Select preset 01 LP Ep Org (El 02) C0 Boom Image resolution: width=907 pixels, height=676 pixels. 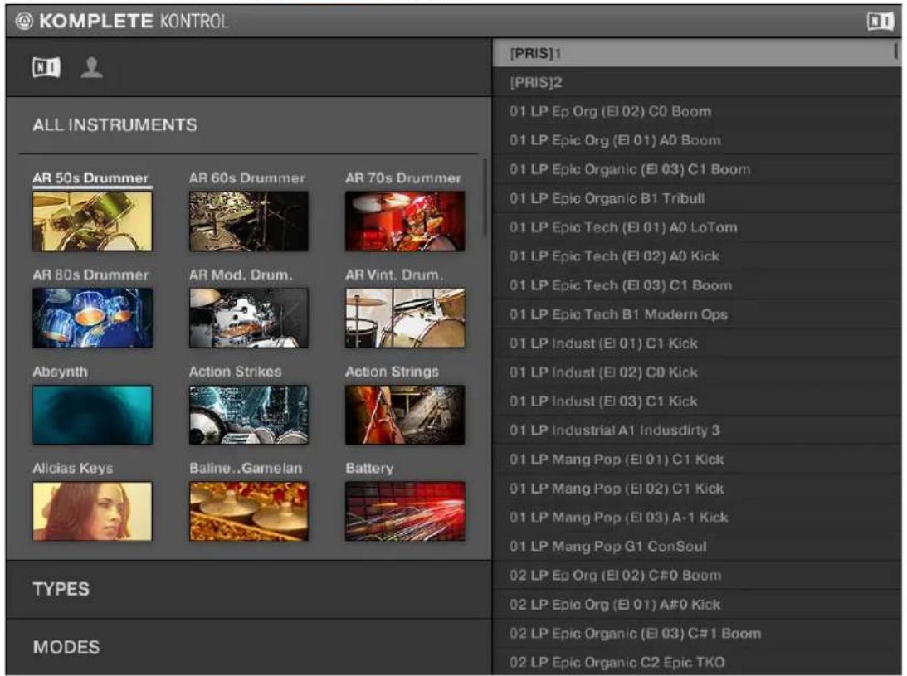point(696,111)
